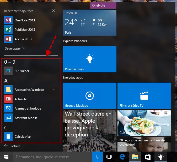Screen dimensions: 177x162
Task: Open the Wall Street news tile
Action: pos(90,131)
